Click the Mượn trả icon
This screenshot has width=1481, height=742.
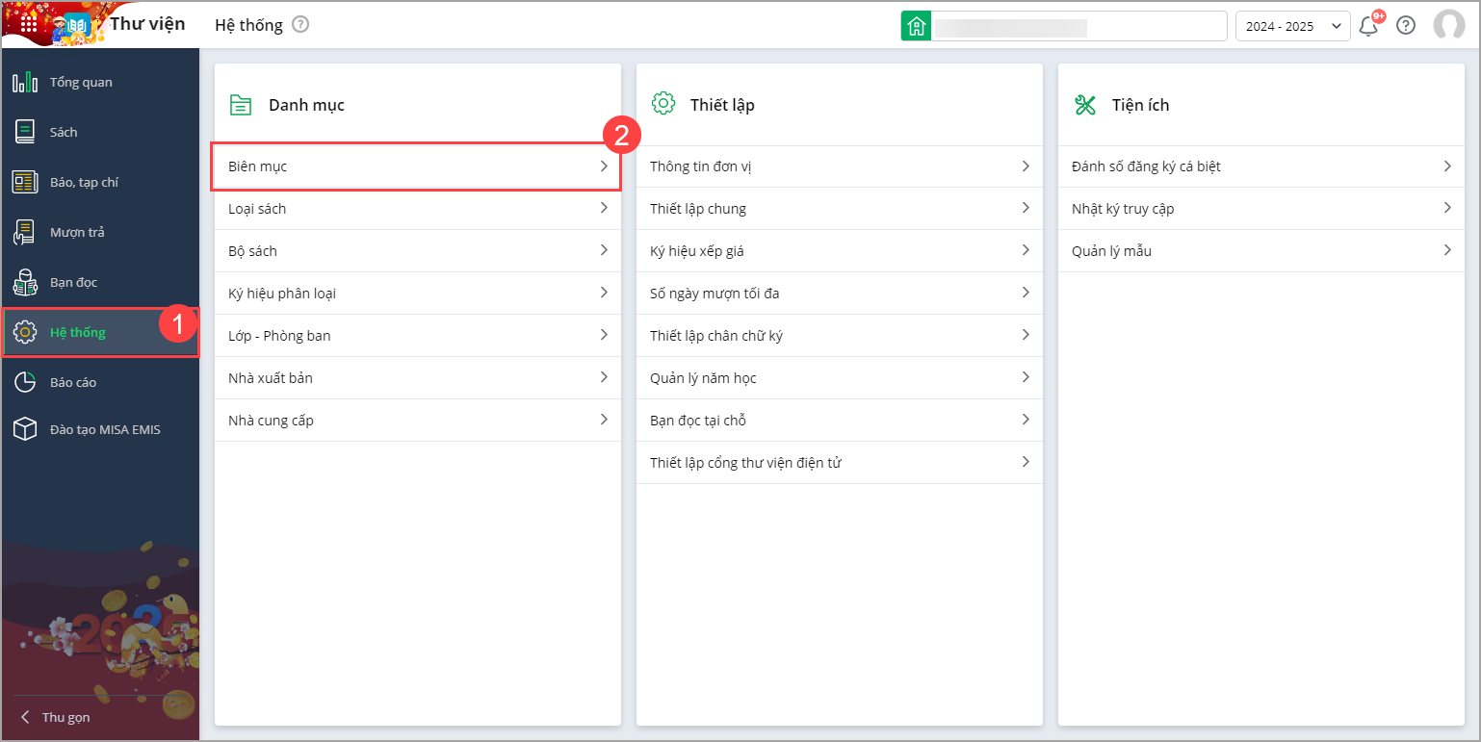25,232
